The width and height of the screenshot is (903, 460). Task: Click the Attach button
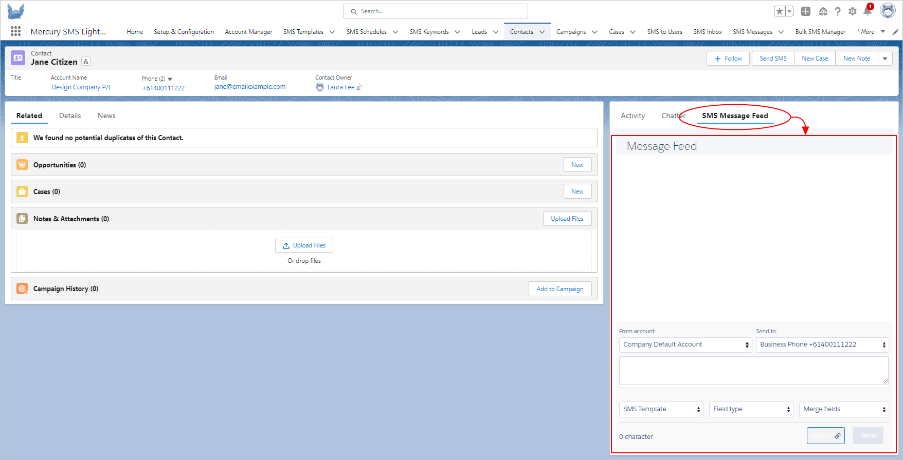coord(826,435)
